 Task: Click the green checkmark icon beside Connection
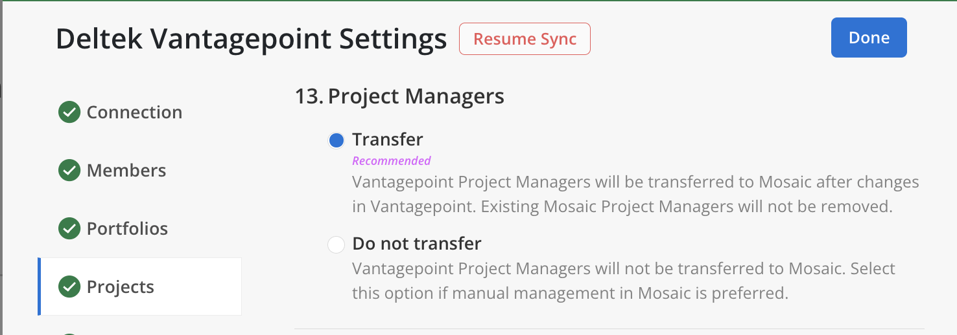click(x=69, y=113)
